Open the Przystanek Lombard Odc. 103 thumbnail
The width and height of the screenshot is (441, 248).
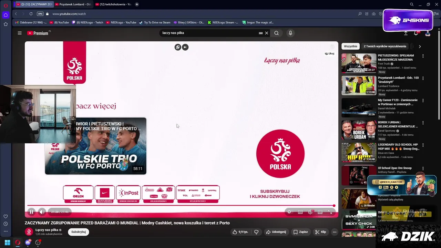359,85
